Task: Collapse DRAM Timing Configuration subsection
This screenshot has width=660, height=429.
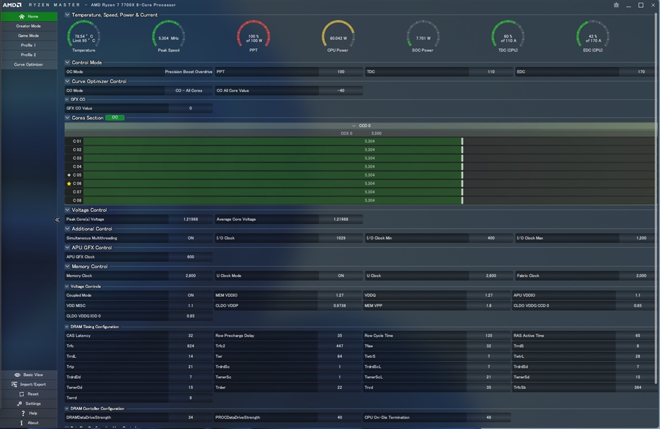Action: click(67, 327)
